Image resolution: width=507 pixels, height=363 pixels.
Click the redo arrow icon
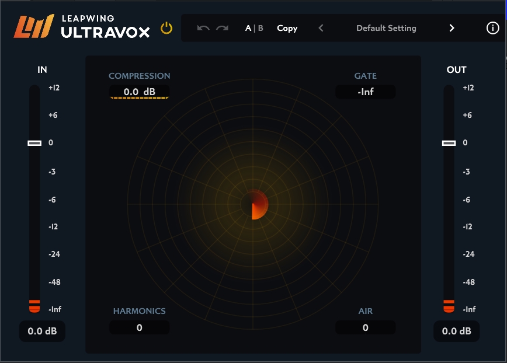click(222, 28)
